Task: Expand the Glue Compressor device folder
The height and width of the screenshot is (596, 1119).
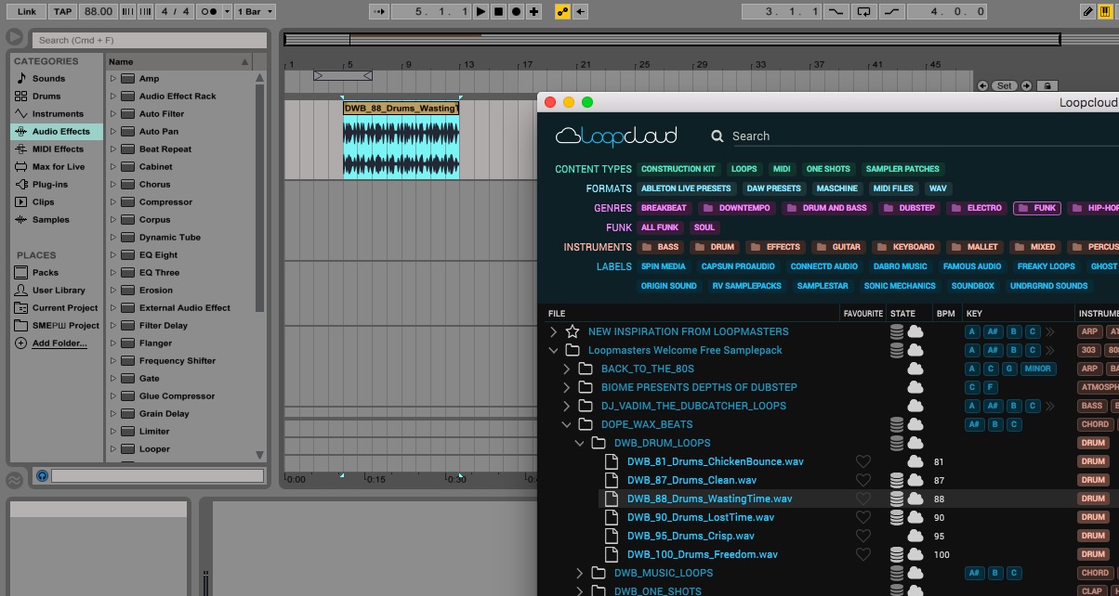Action: pos(113,396)
